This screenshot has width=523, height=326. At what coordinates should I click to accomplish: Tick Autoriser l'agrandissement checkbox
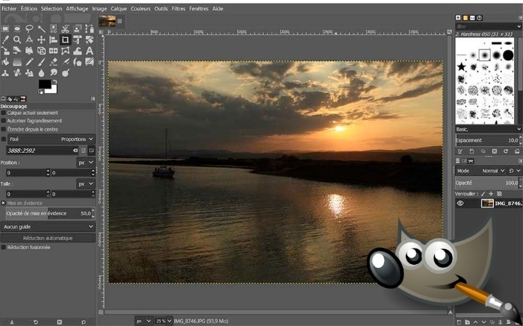click(x=3, y=121)
